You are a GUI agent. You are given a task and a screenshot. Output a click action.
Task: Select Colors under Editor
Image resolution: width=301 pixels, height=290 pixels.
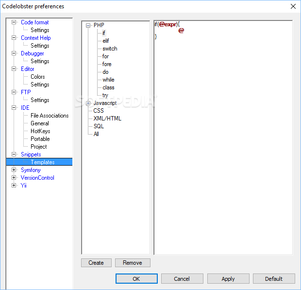[38, 77]
